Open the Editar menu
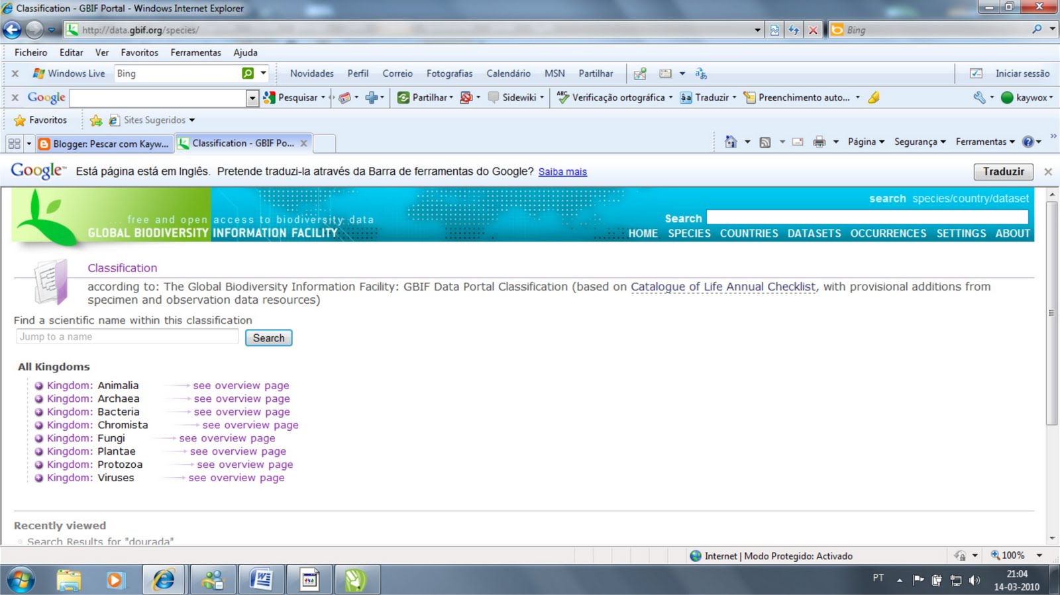The image size is (1060, 595). 71,52
